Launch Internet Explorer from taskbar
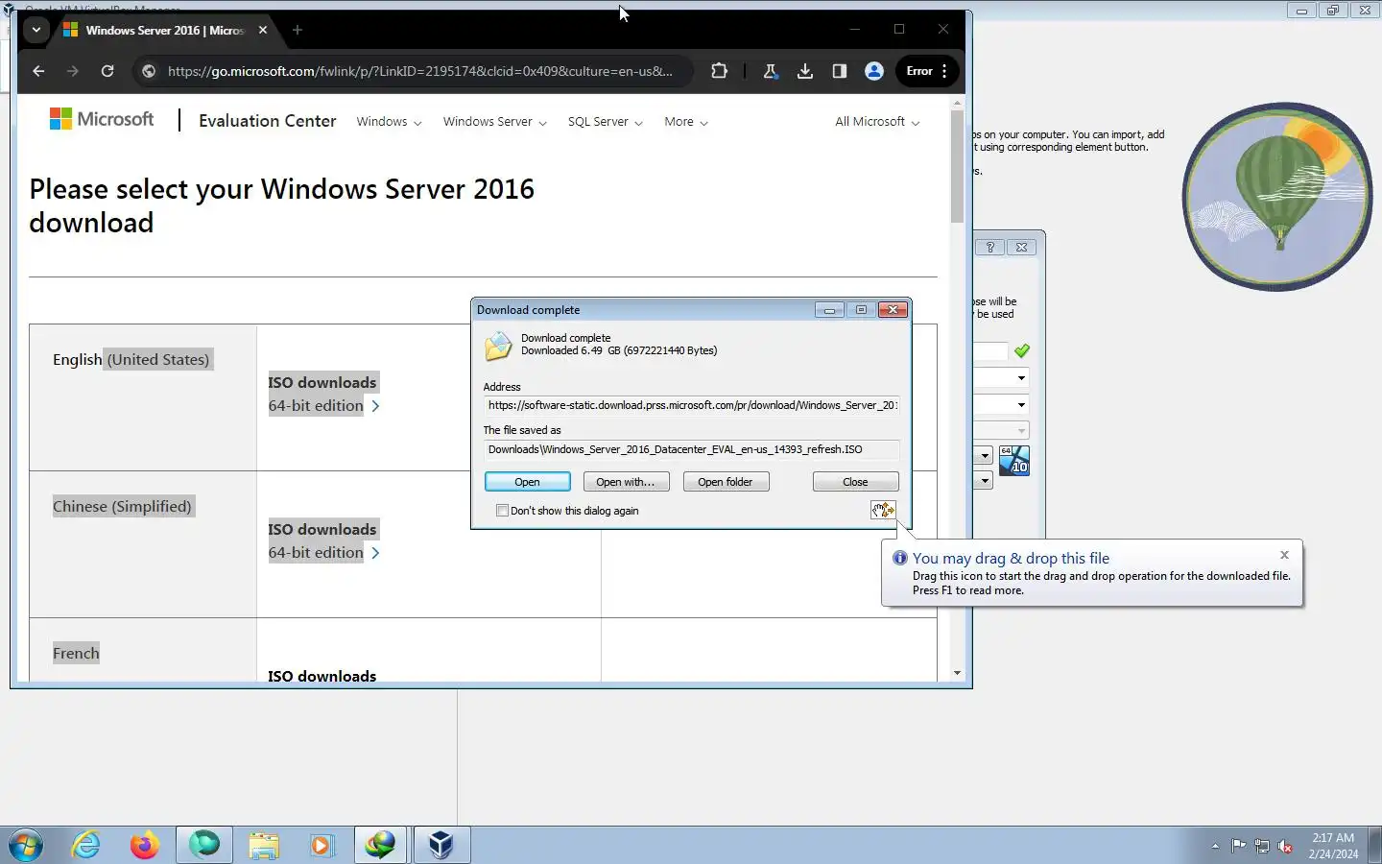The height and width of the screenshot is (864, 1382). tap(86, 845)
